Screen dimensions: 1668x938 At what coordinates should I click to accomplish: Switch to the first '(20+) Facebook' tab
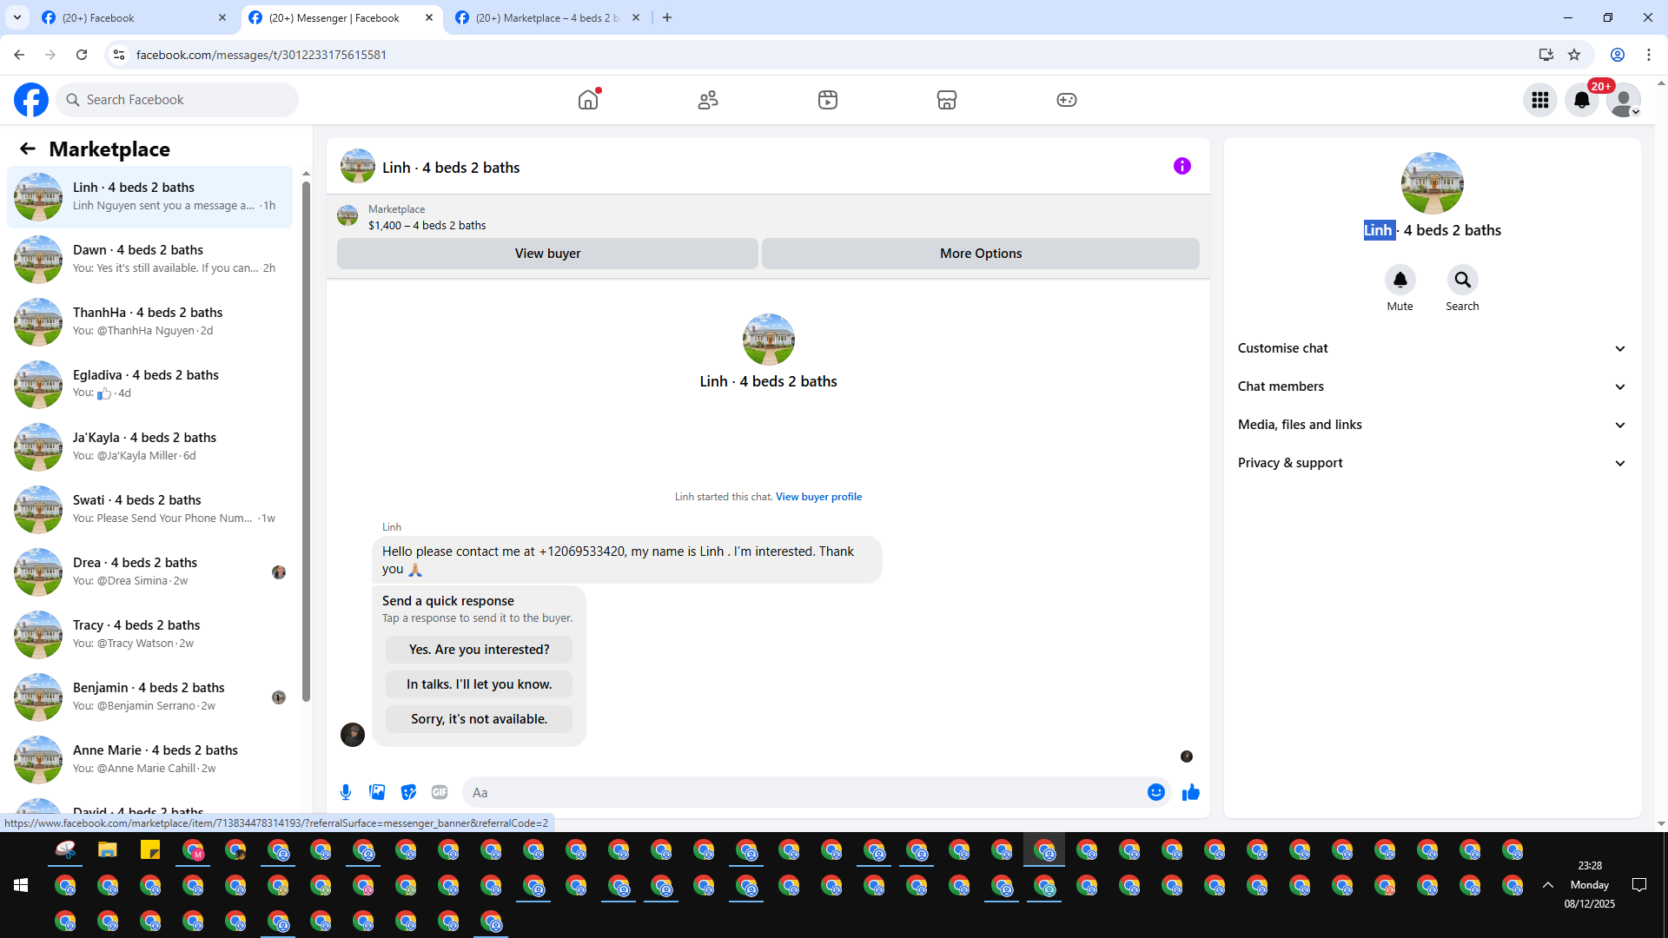point(135,17)
